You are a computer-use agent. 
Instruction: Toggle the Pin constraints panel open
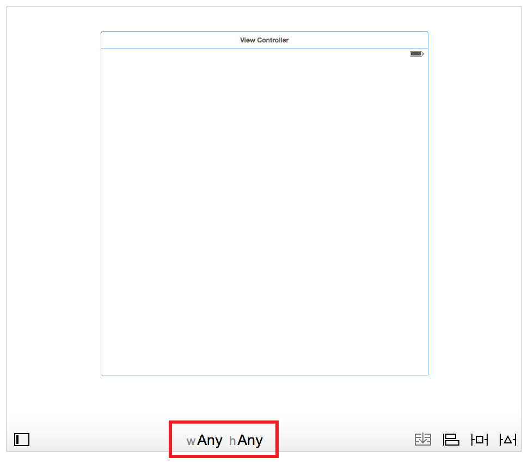pyautogui.click(x=479, y=440)
